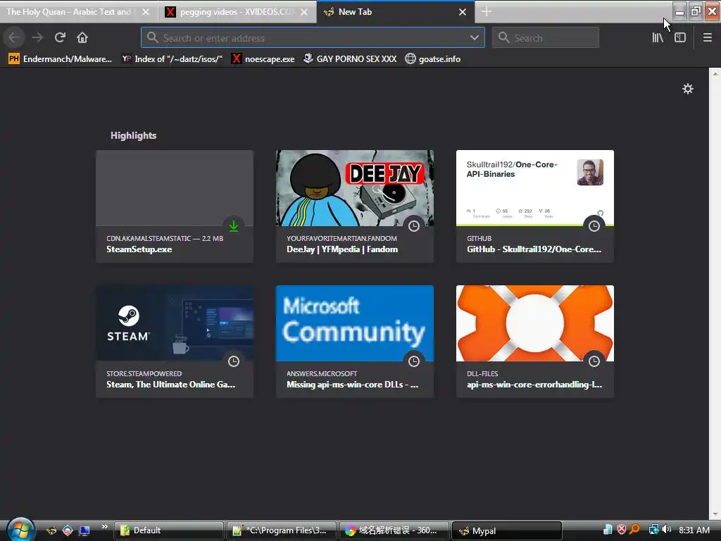Restore down the browser window
The image size is (721, 541).
(696, 11)
